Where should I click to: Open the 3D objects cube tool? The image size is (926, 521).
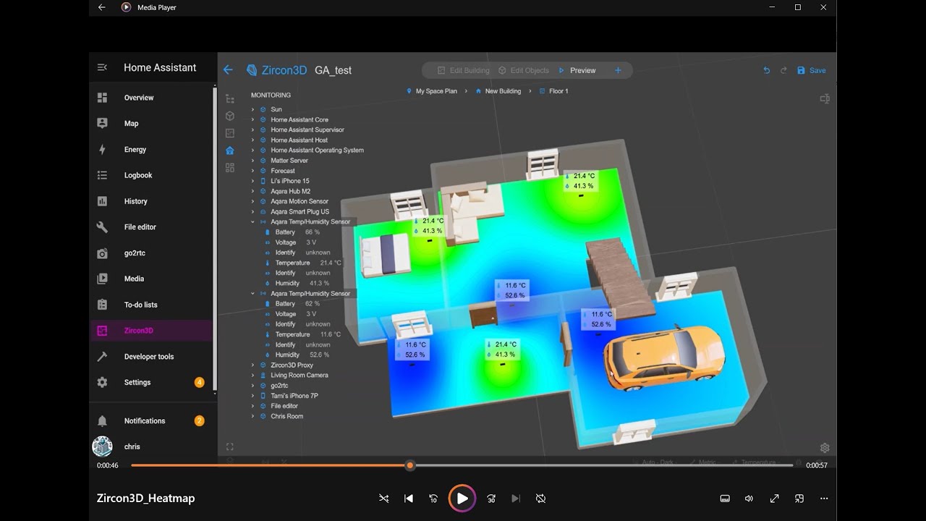click(230, 116)
